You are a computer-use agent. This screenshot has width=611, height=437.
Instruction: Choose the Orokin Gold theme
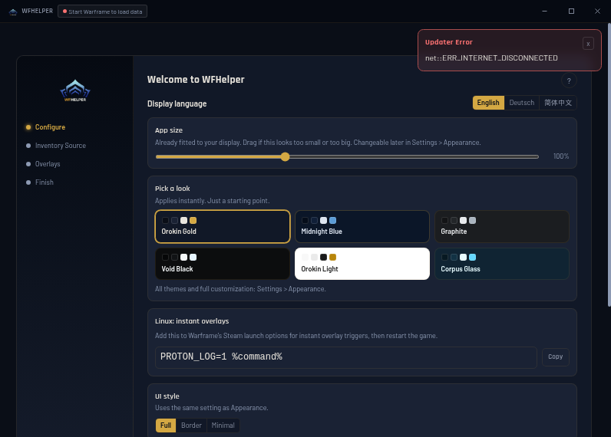coord(223,226)
